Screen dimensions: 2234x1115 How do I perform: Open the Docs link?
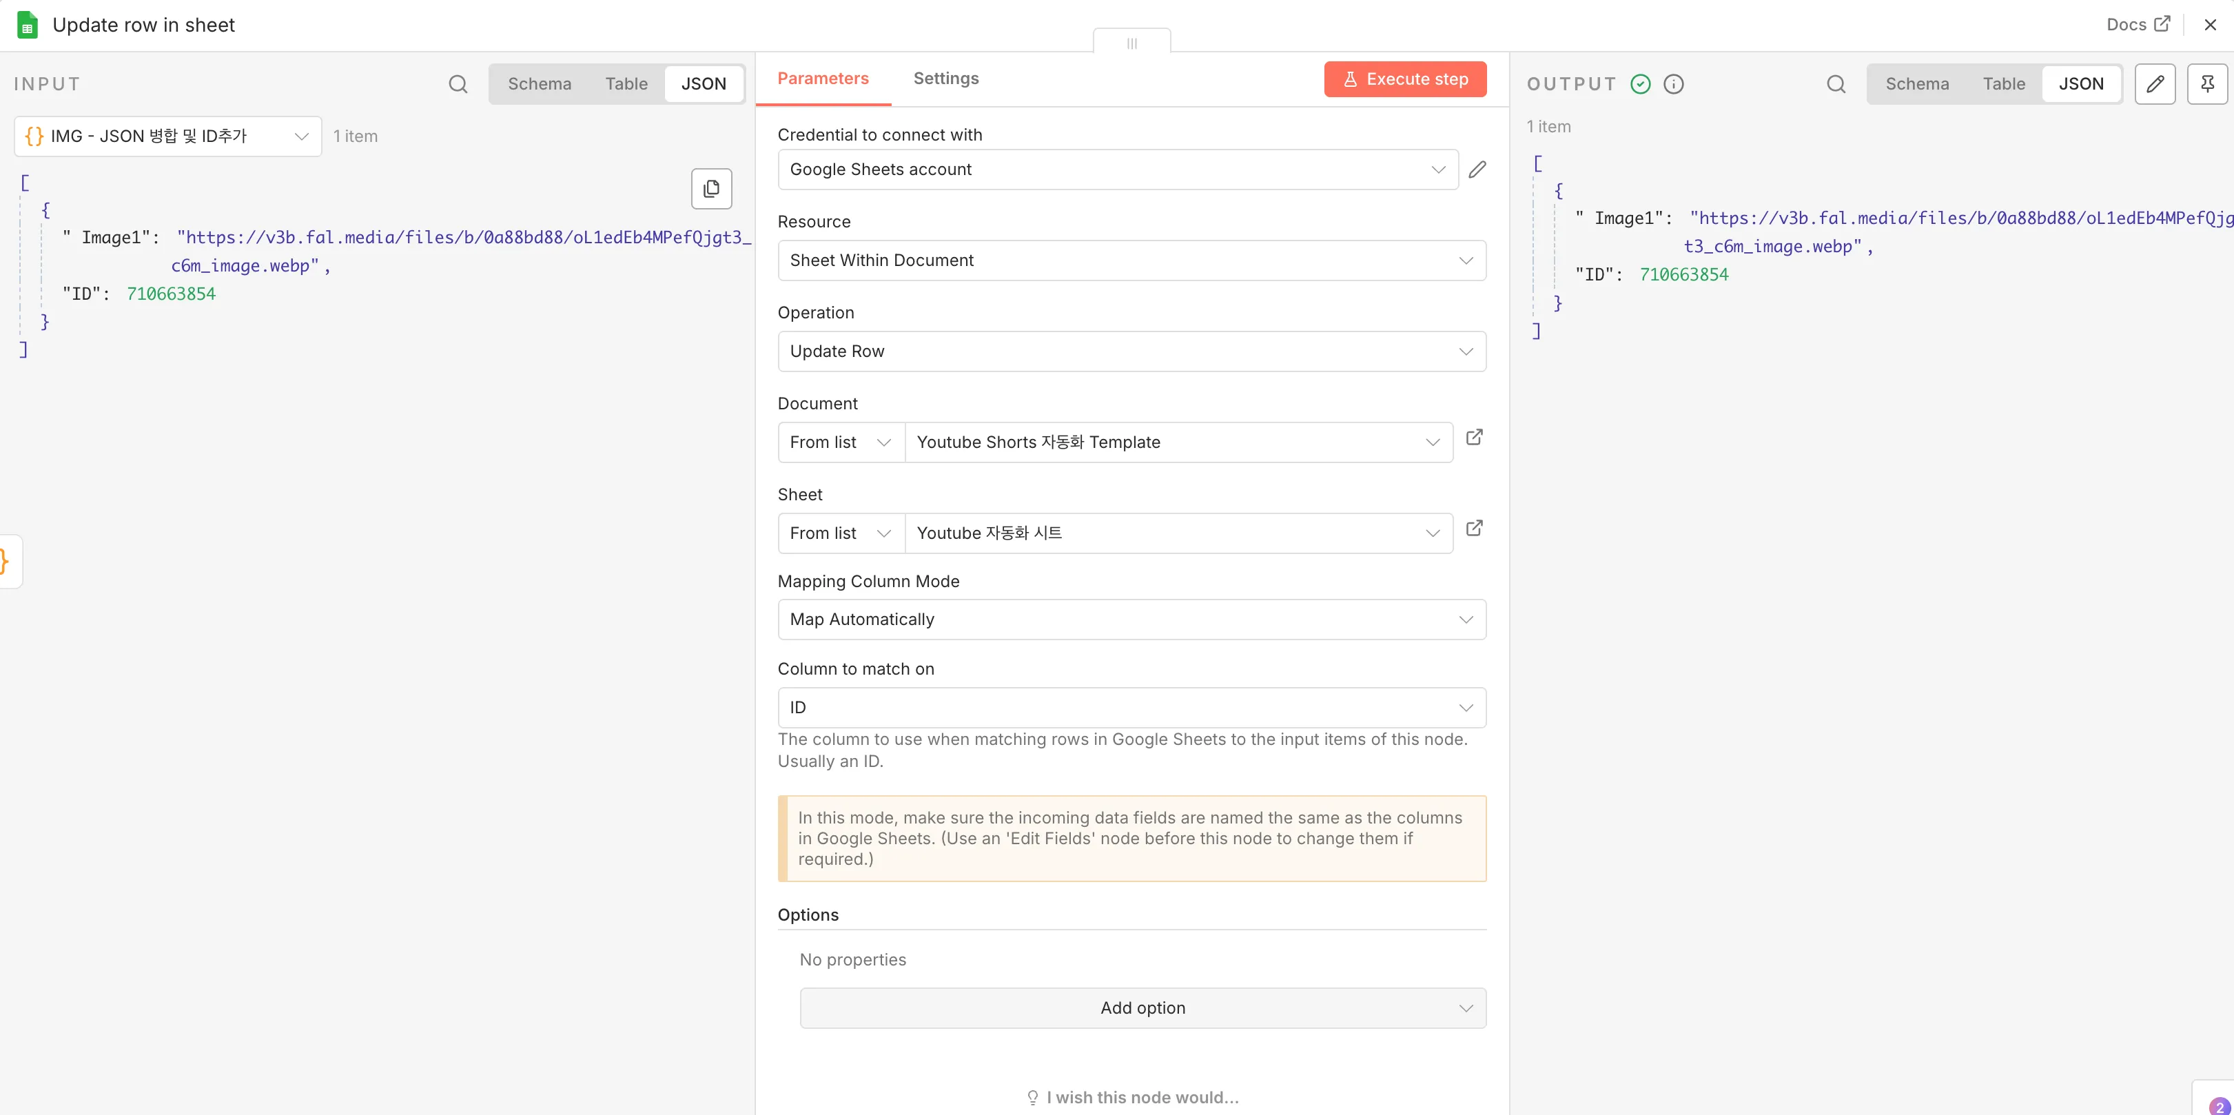[2137, 24]
